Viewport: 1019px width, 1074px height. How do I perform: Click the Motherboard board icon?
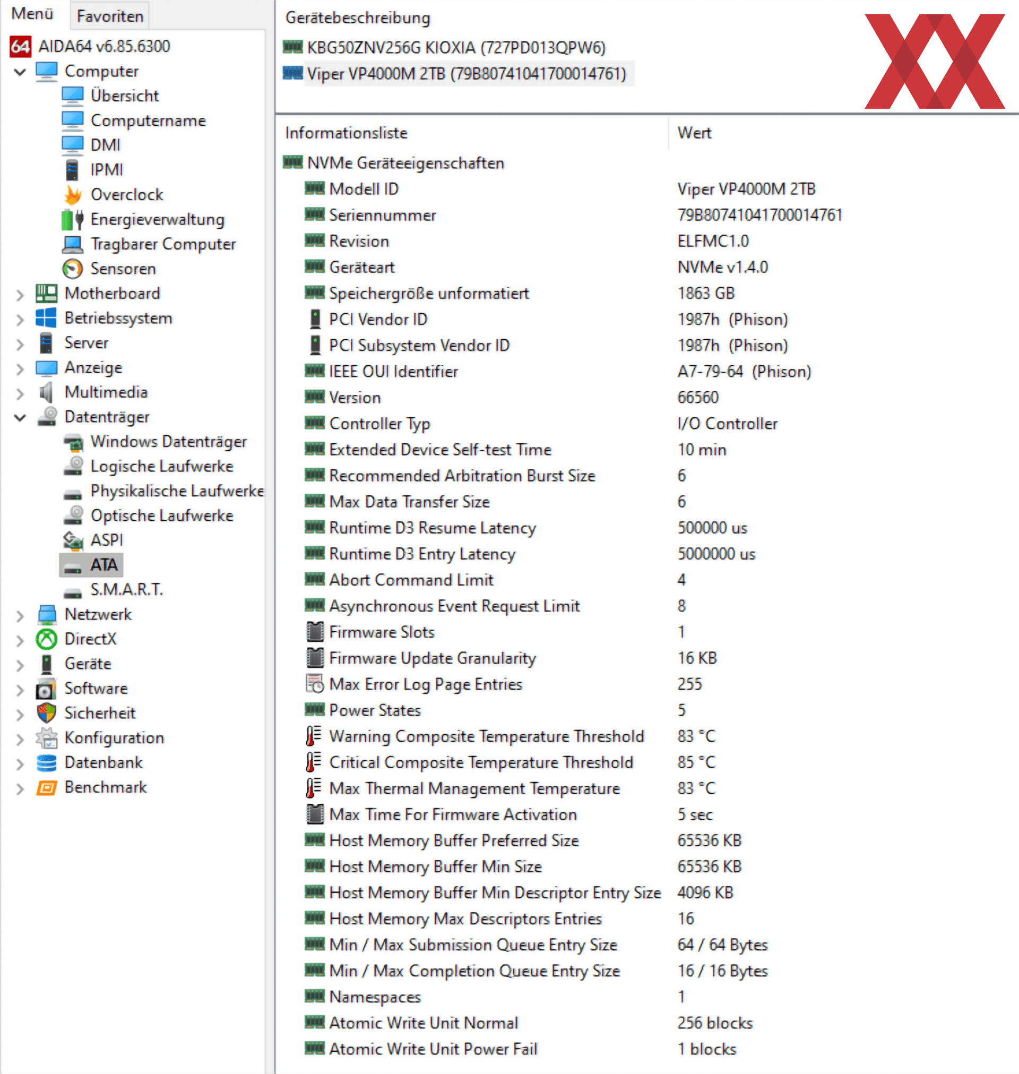[46, 294]
